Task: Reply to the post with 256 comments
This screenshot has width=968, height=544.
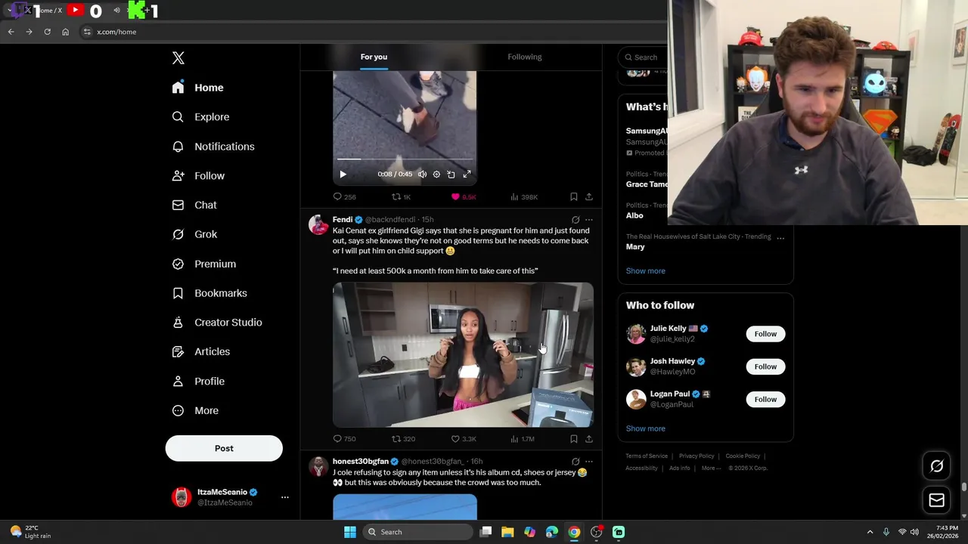Action: coord(344,196)
